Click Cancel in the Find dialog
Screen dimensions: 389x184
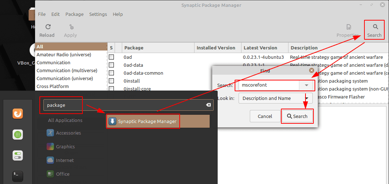point(265,117)
